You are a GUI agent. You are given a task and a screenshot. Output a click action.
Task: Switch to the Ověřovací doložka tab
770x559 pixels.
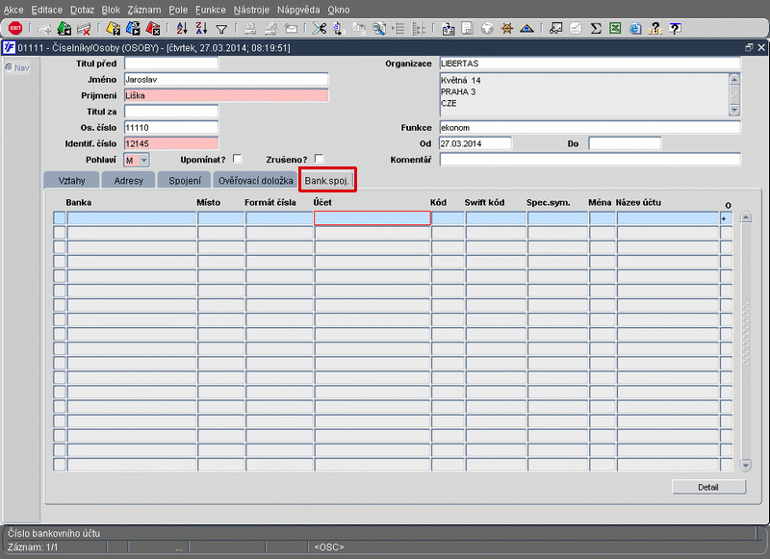click(255, 180)
